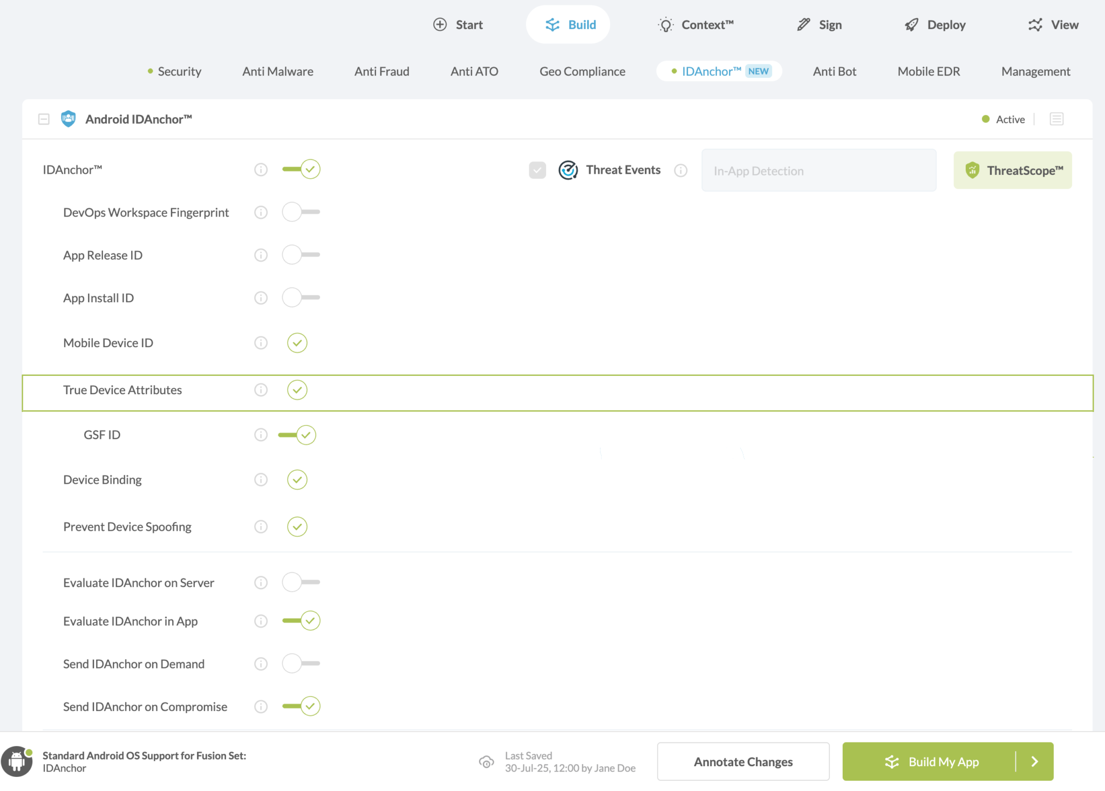Open the Mobile Device ID info icon
Screen dimensions: 1105x791
click(x=261, y=342)
